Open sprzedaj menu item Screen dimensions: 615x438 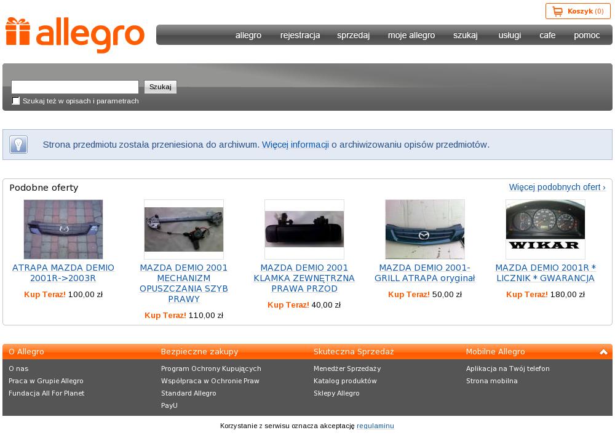pyautogui.click(x=353, y=35)
